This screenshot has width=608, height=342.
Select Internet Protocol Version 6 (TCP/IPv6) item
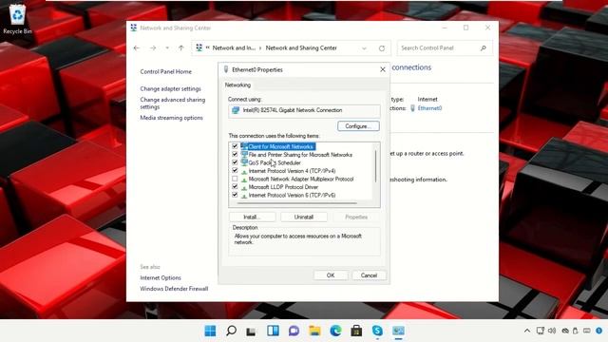(292, 196)
